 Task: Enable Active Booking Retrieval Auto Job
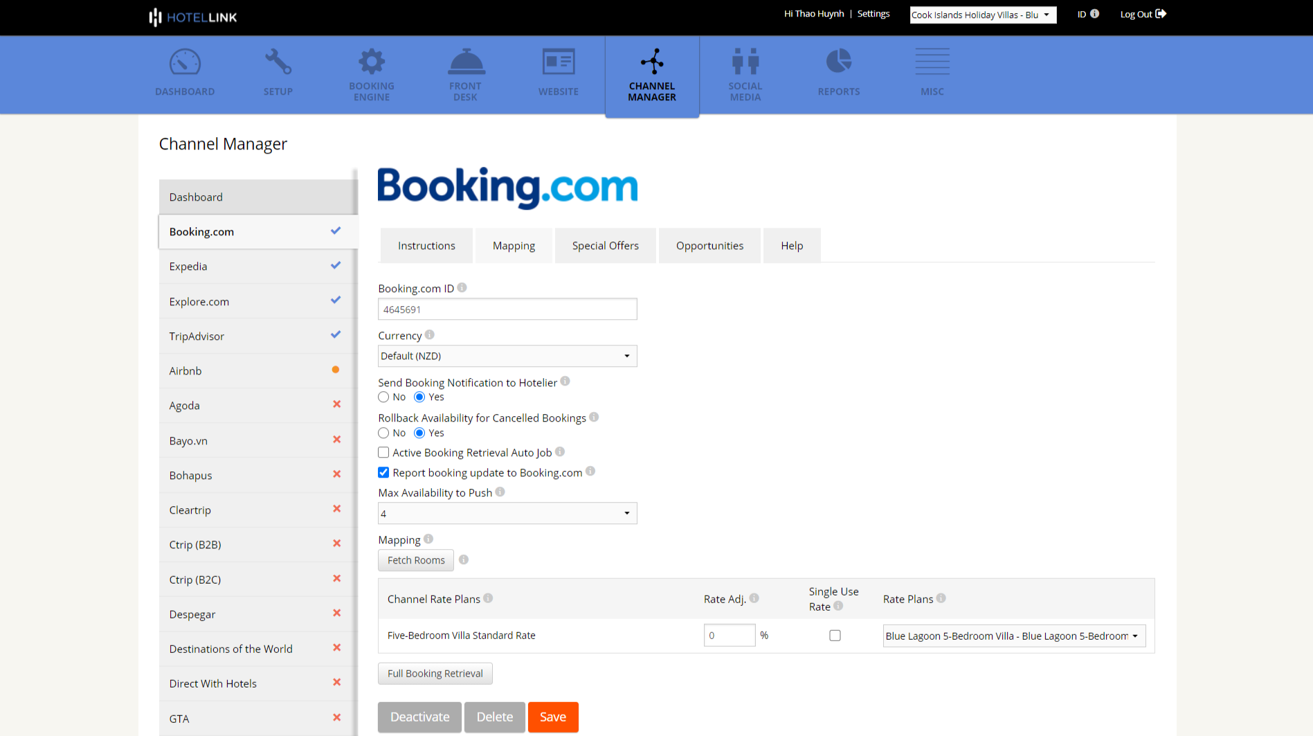pyautogui.click(x=383, y=452)
